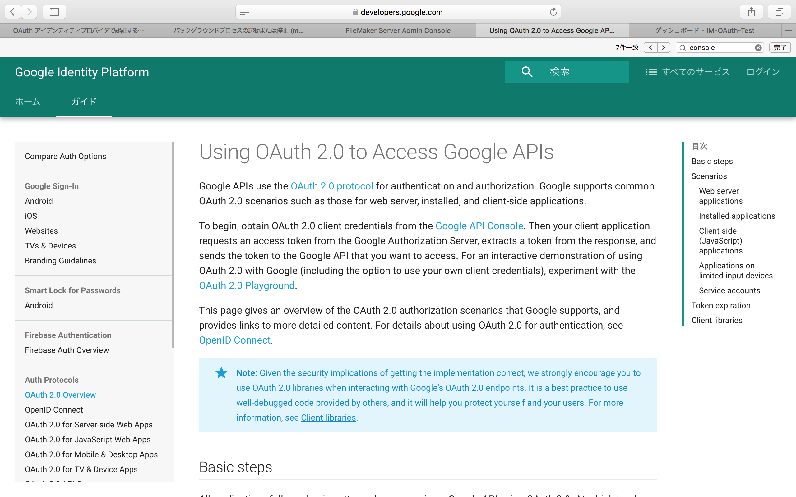Switch to ダッシュボード IM-OAuth-Test tab
Viewport: 796px width, 497px height.
[x=705, y=30]
